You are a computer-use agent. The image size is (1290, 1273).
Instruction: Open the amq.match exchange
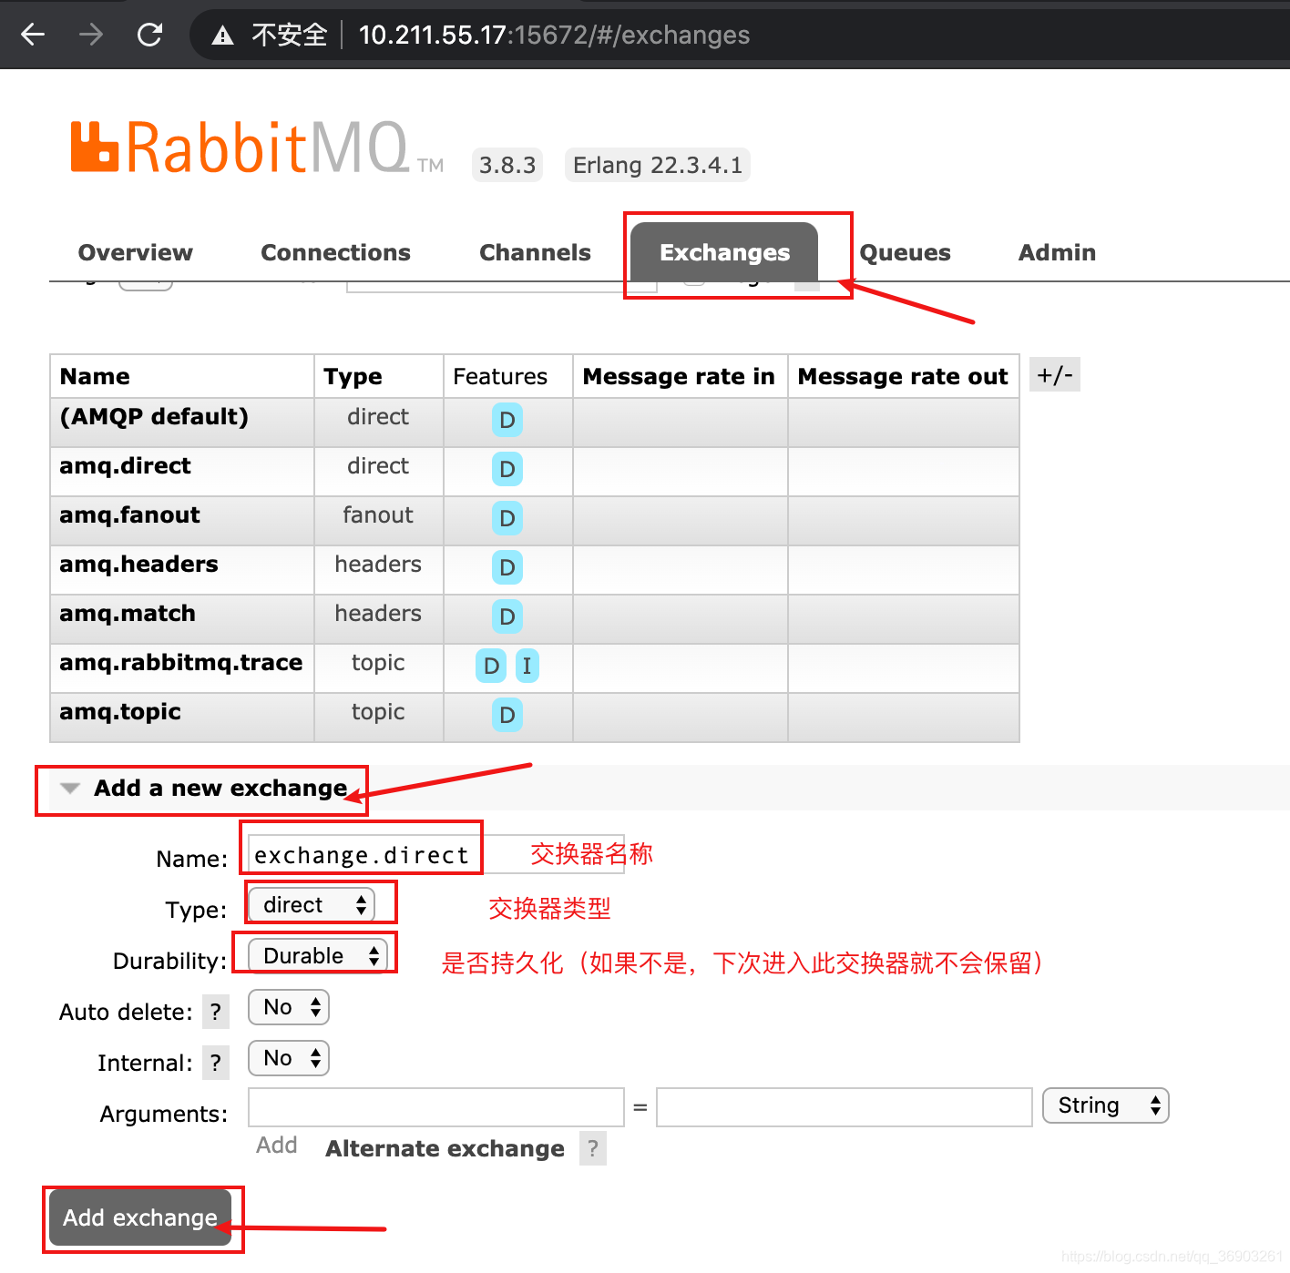tap(128, 613)
